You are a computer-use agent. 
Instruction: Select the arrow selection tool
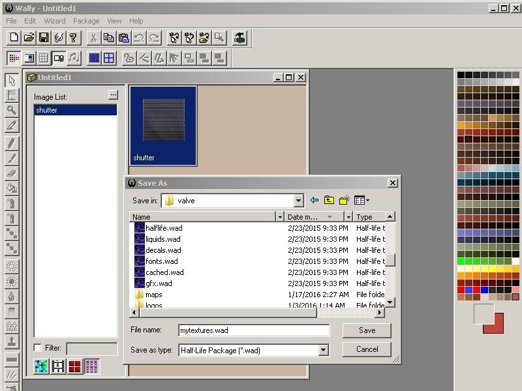(11, 81)
